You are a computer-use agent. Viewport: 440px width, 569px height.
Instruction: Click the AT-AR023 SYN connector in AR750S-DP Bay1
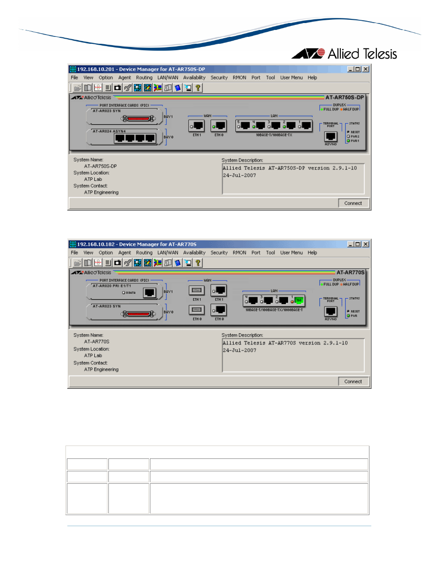[x=139, y=119]
